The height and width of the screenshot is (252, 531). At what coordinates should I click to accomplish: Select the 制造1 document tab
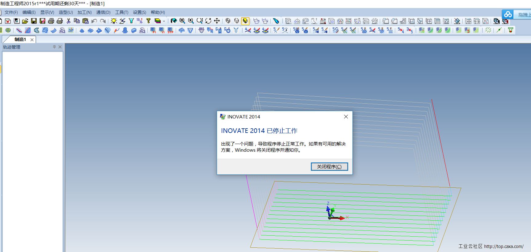tap(20, 39)
